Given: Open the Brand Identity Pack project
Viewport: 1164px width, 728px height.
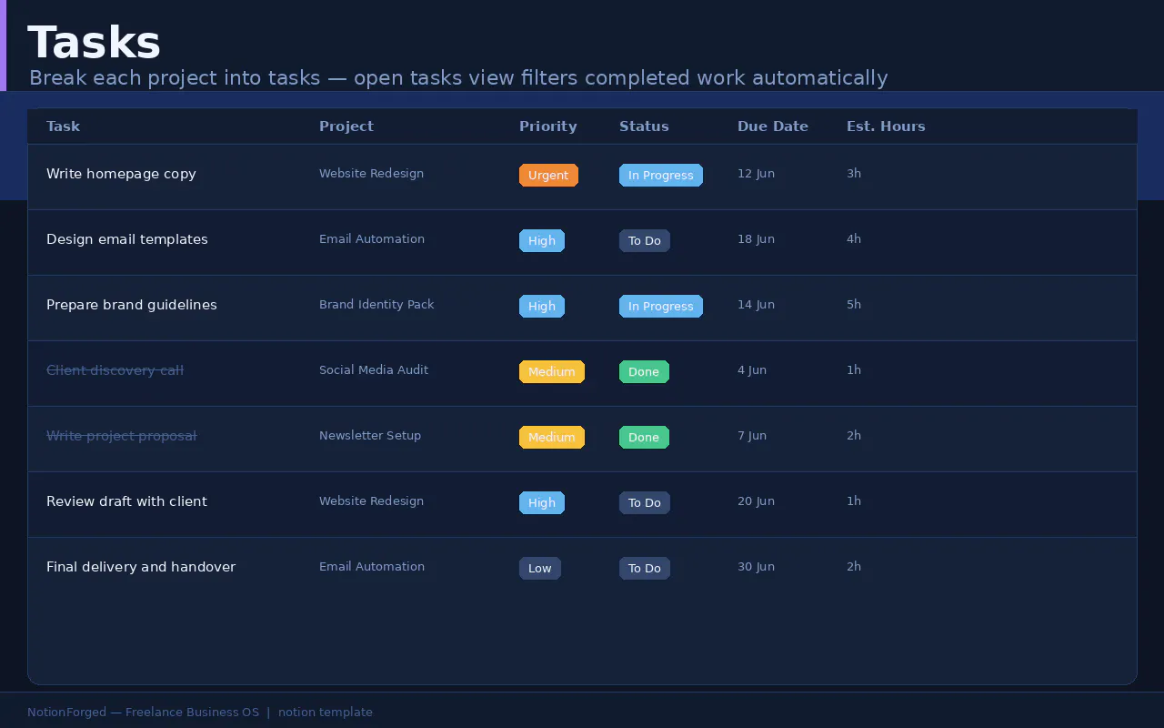Looking at the screenshot, I should point(376,305).
